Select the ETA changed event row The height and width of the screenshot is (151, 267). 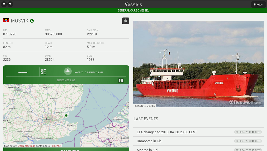199,132
